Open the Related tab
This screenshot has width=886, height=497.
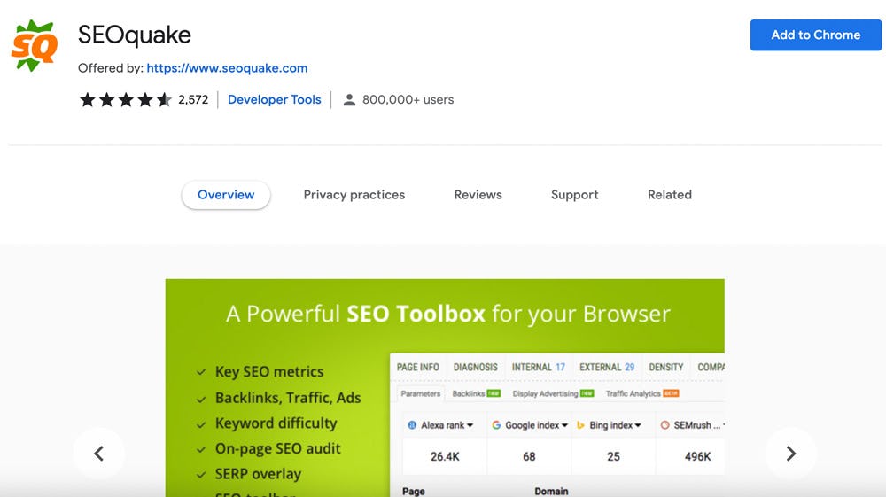pos(670,195)
